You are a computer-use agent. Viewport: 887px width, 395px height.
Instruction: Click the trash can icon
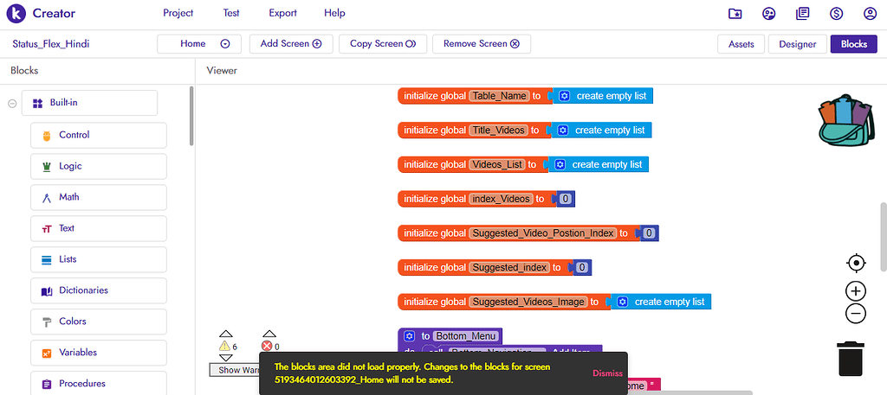851,358
